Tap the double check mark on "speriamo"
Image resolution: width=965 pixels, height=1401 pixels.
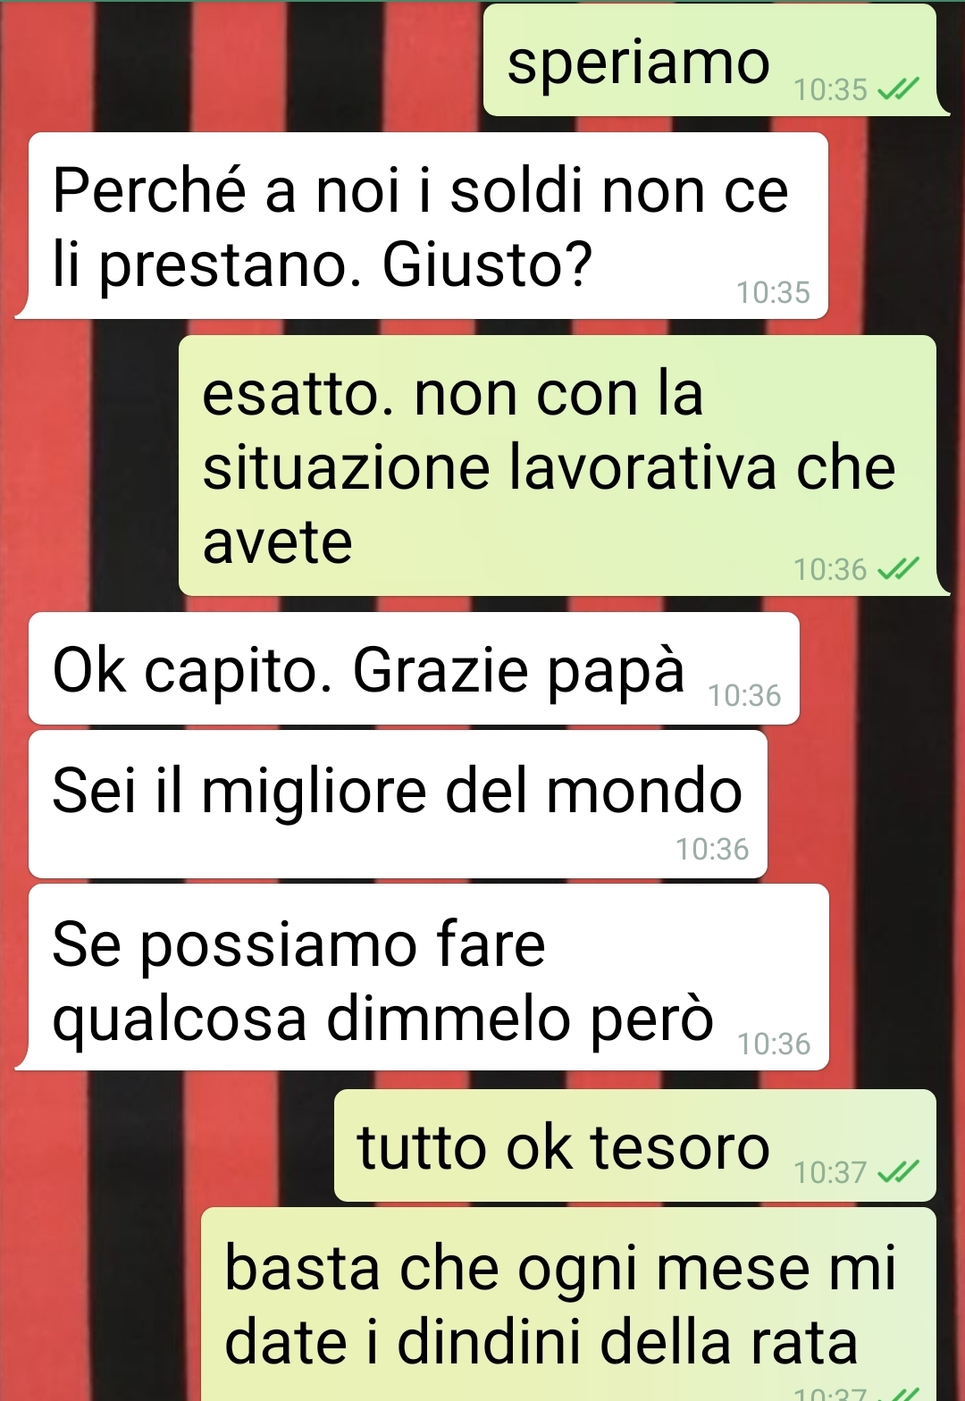pyautogui.click(x=899, y=89)
